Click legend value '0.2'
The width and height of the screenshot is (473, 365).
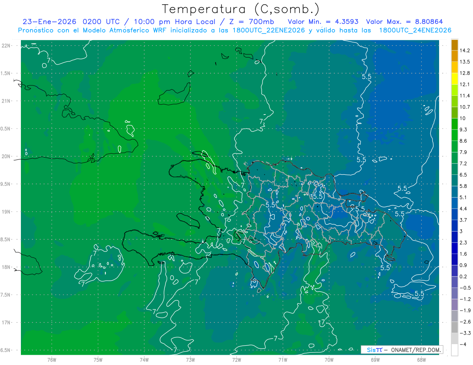click(463, 277)
